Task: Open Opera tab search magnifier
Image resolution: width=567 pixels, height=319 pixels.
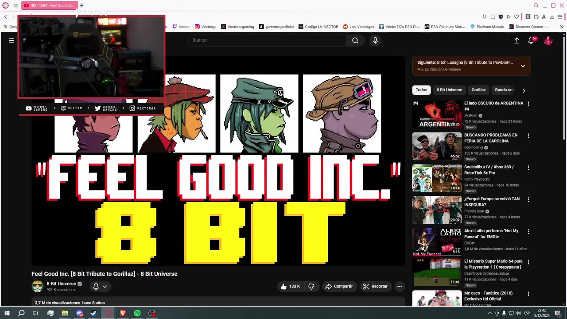Action: tap(536, 5)
